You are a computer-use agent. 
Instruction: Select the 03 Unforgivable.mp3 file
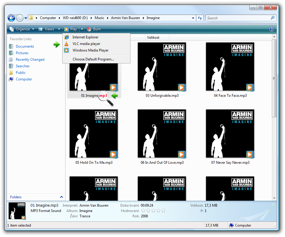coord(162,70)
